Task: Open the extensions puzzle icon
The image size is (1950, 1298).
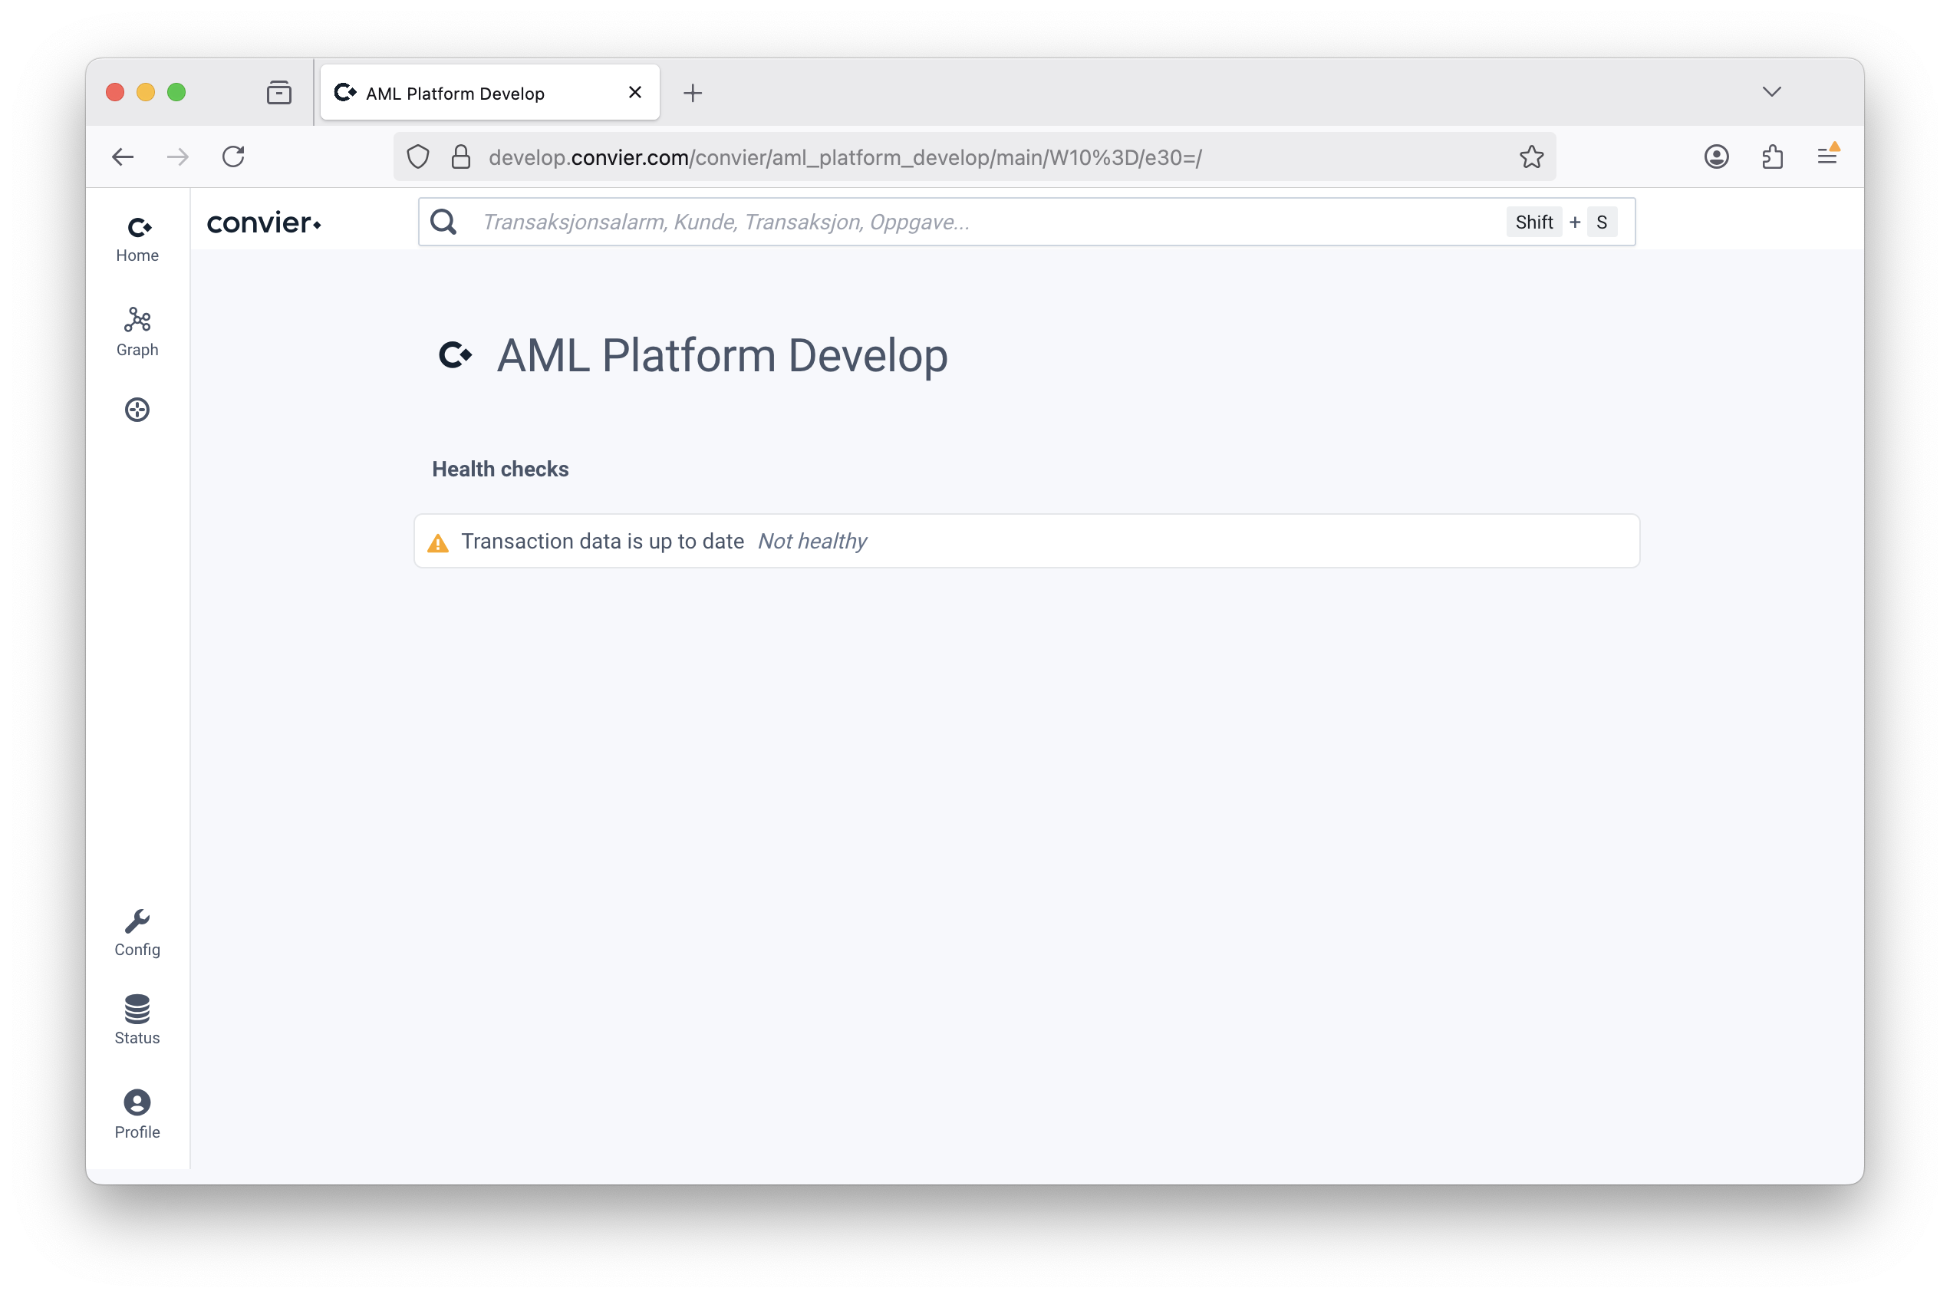Action: click(1772, 156)
